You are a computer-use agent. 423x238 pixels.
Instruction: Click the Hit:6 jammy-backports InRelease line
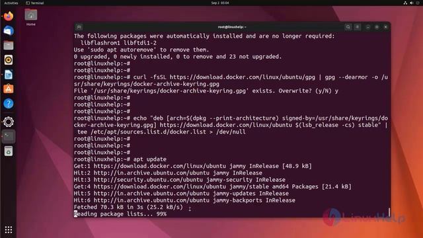[x=184, y=200]
